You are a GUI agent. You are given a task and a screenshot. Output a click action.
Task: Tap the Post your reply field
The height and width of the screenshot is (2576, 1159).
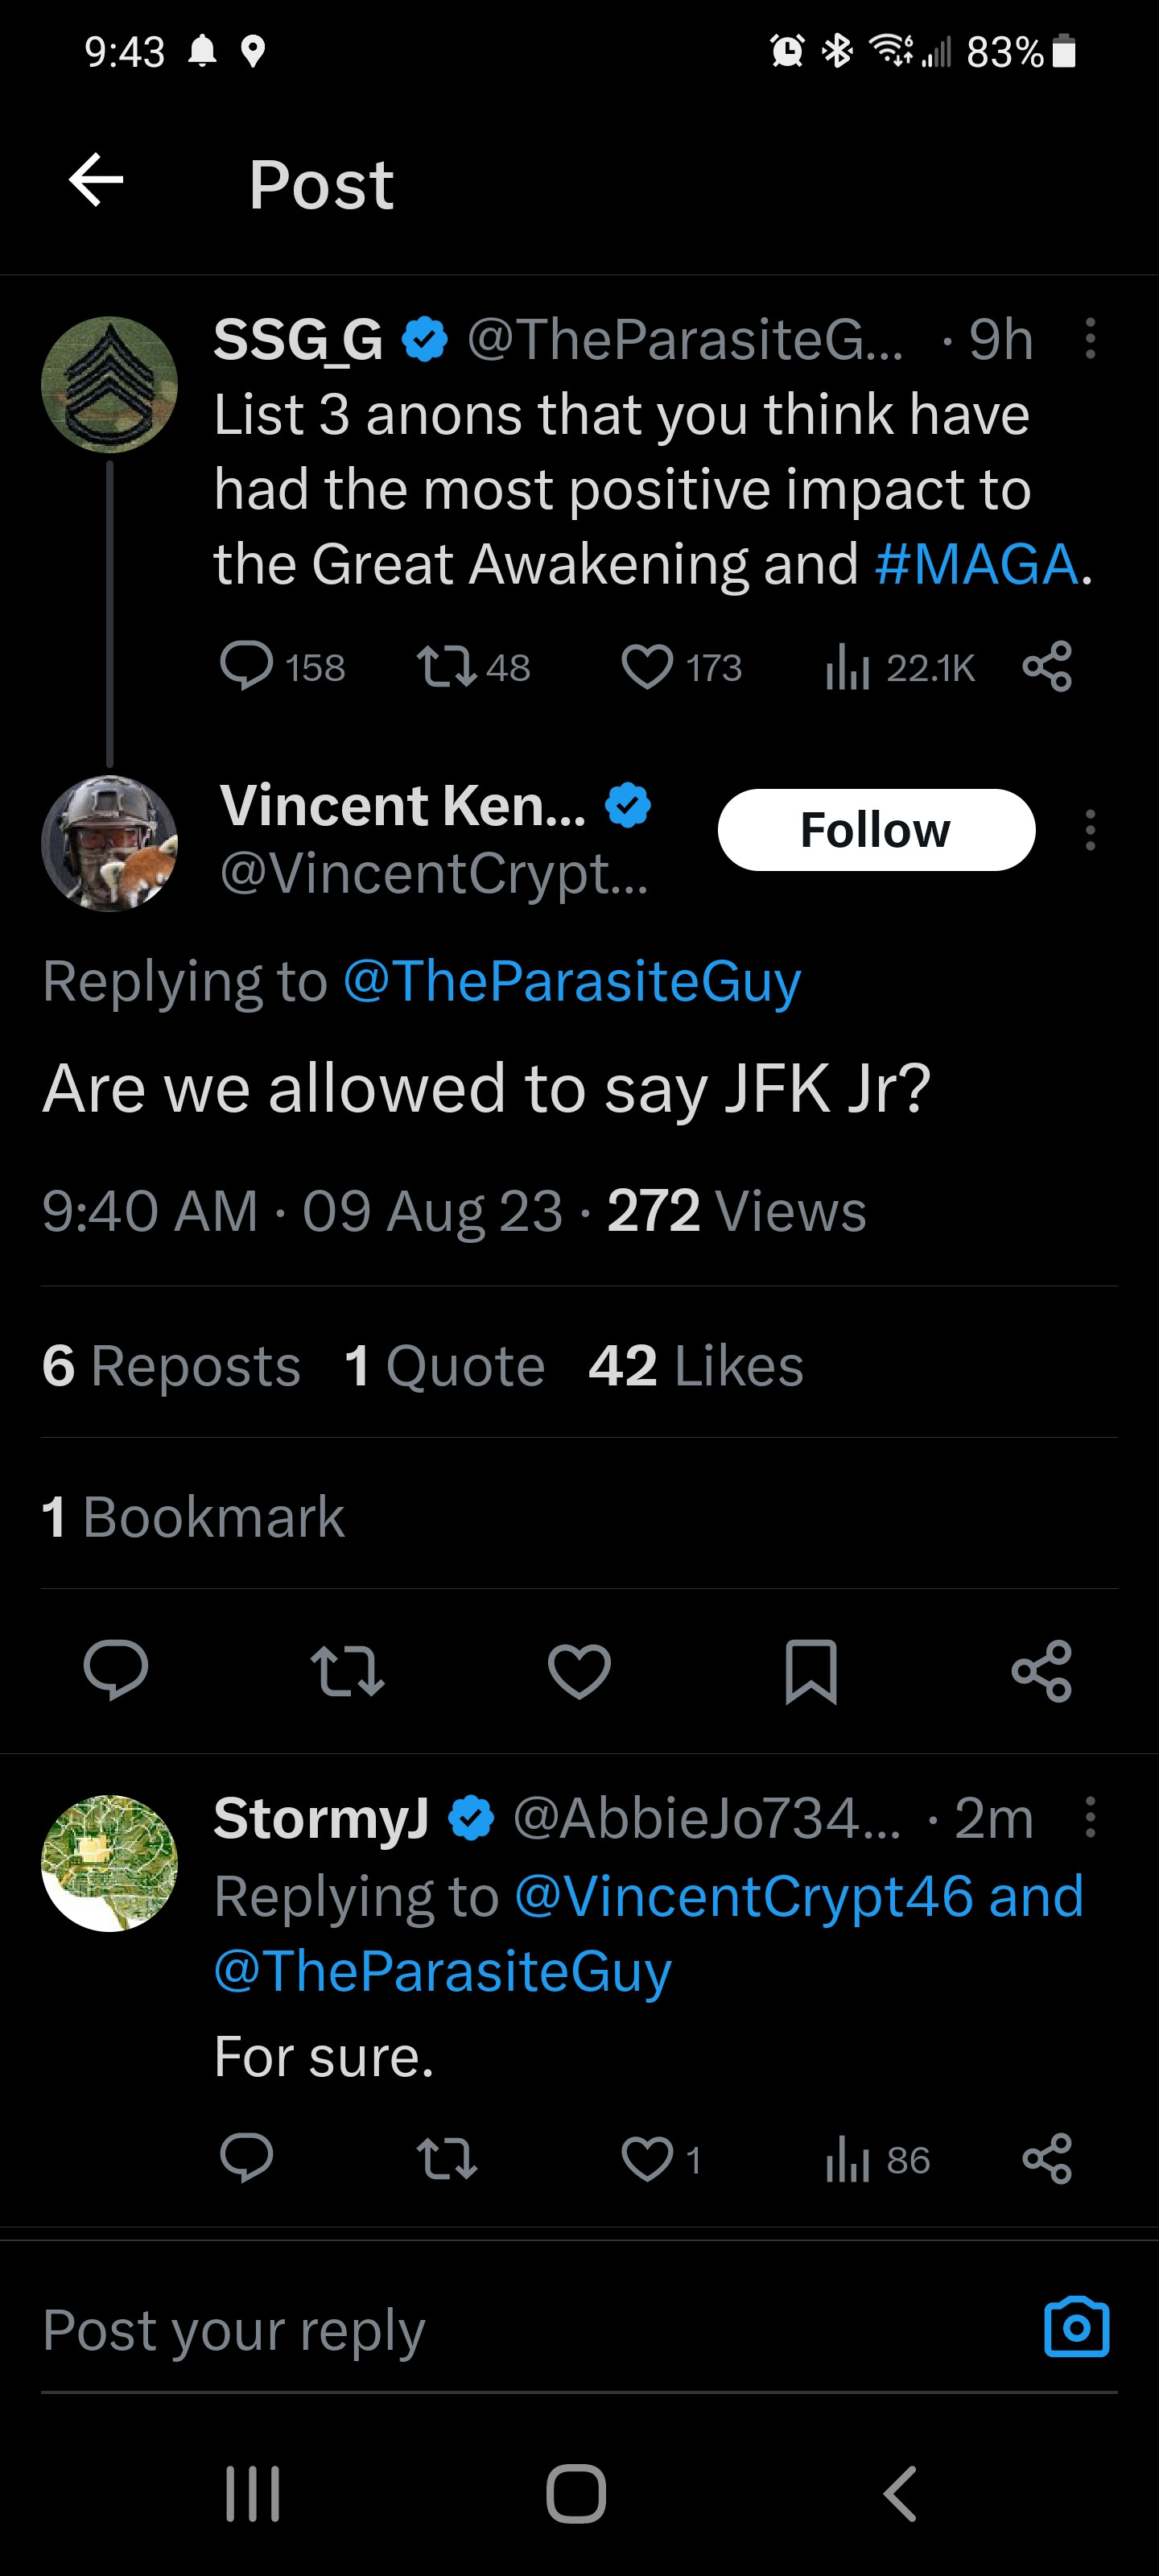pyautogui.click(x=500, y=2330)
